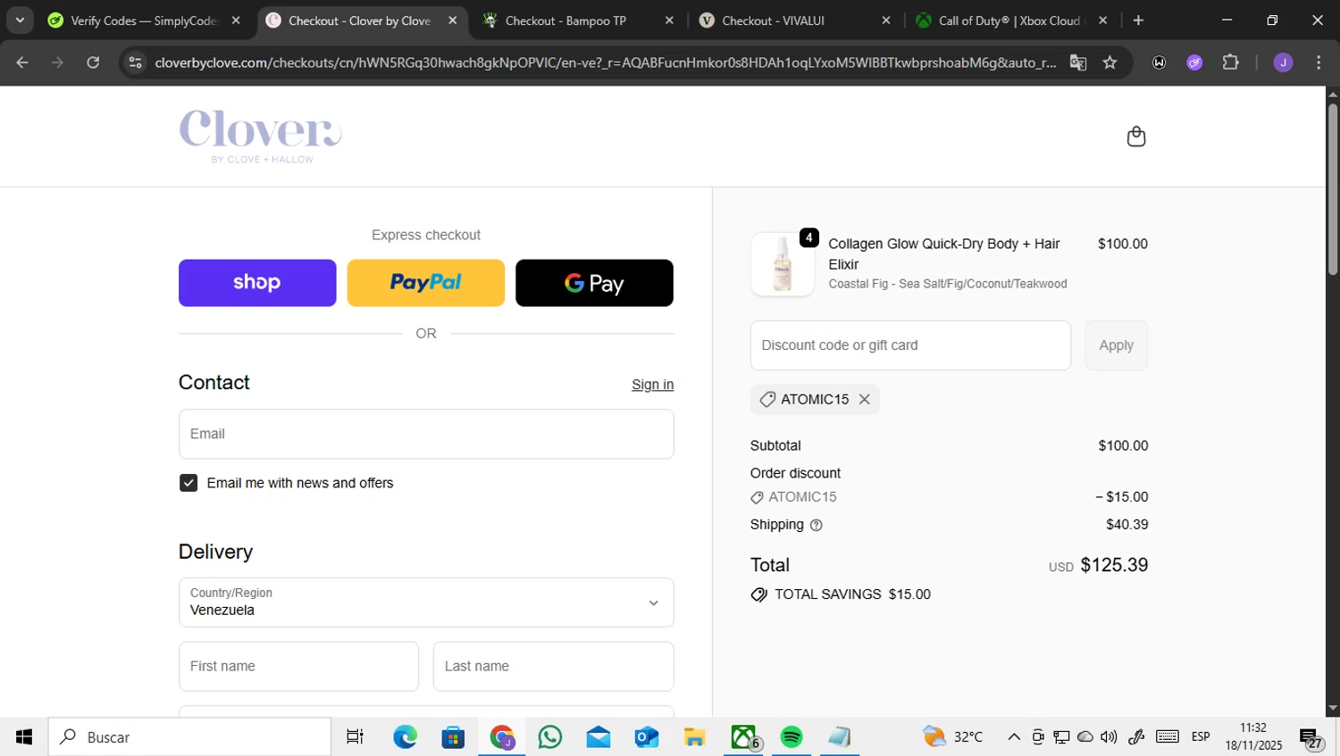1340x756 pixels.
Task: Open Spotify from the taskbar
Action: [791, 736]
